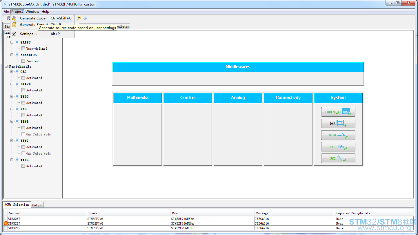Collapse the FREERTOS tree node
The width and height of the screenshot is (418, 235).
tap(12, 55)
